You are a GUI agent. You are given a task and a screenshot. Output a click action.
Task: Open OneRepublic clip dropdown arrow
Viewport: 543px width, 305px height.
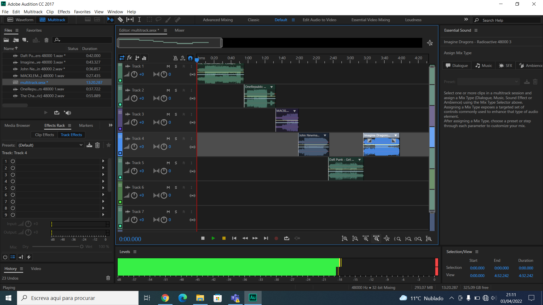point(271,87)
